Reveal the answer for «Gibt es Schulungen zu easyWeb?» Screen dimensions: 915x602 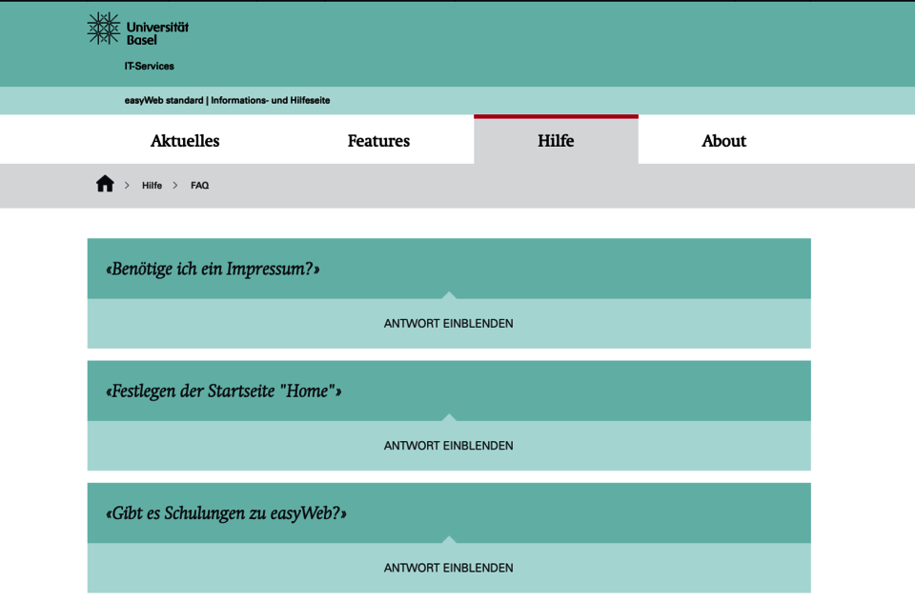[x=448, y=567]
